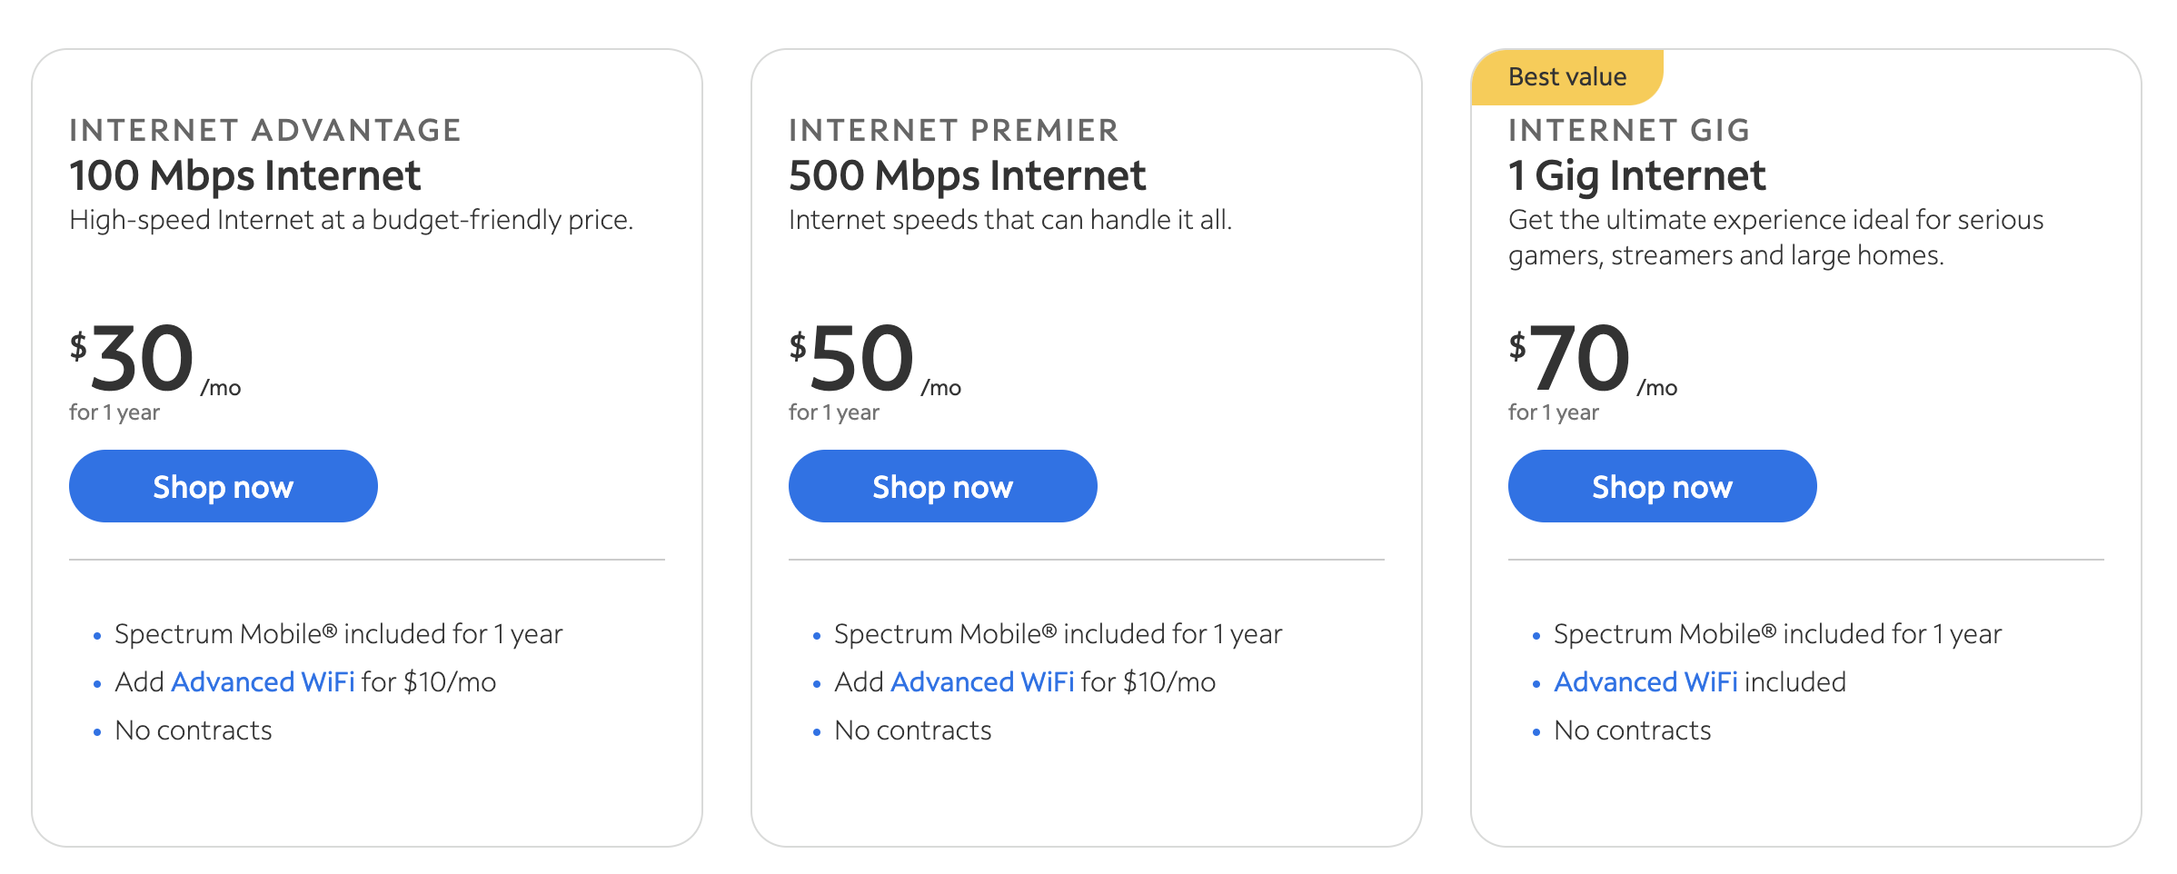Image resolution: width=2177 pixels, height=874 pixels.
Task: Click Shop now for 100 Mbps Internet
Action: pyautogui.click(x=224, y=486)
